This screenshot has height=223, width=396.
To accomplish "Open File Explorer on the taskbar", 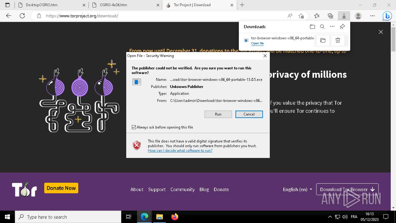I will (159, 217).
